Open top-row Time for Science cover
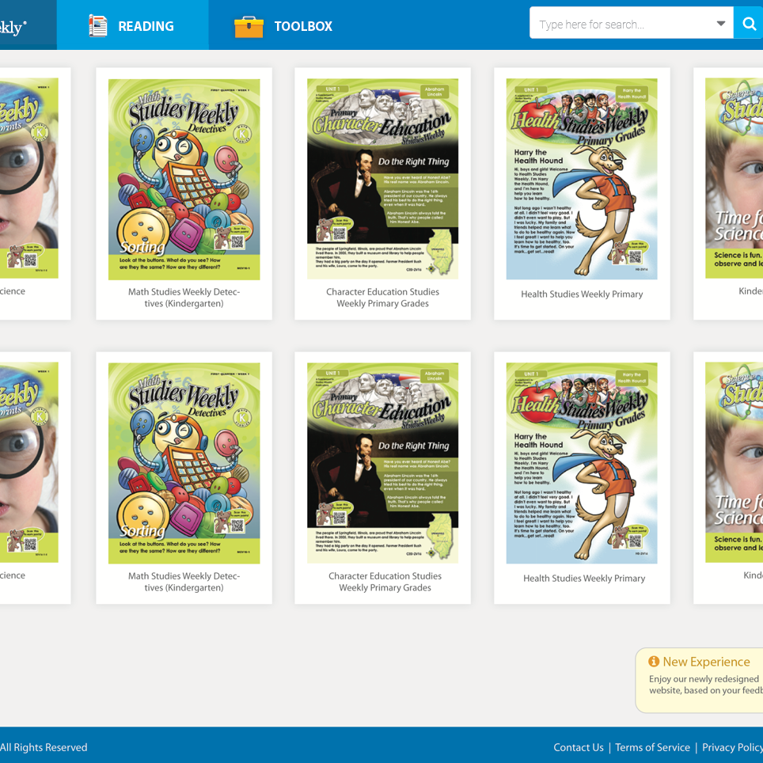The width and height of the screenshot is (763, 763). pyautogui.click(x=735, y=178)
